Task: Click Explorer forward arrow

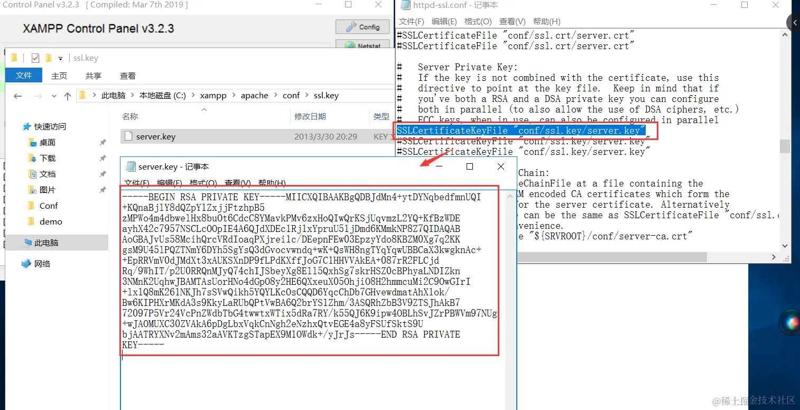Action: (x=38, y=96)
